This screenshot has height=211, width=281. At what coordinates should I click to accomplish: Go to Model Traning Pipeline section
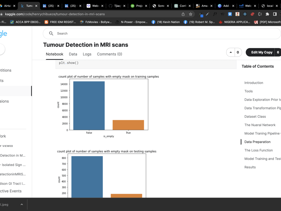[262, 133]
